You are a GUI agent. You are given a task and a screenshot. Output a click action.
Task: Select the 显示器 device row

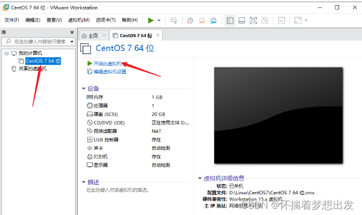coord(138,165)
